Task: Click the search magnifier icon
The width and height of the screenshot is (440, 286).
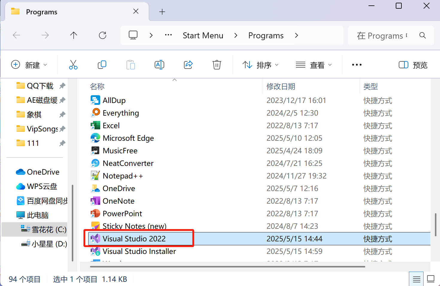Action: (423, 35)
